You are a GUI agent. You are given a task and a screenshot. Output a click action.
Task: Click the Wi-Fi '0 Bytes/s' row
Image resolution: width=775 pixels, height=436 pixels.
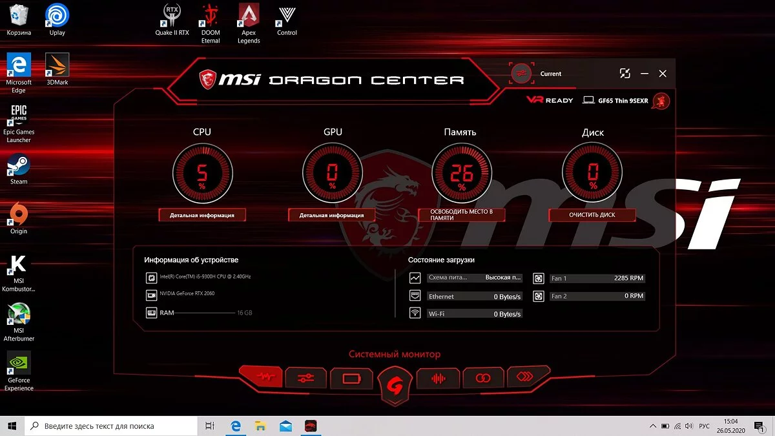point(475,314)
